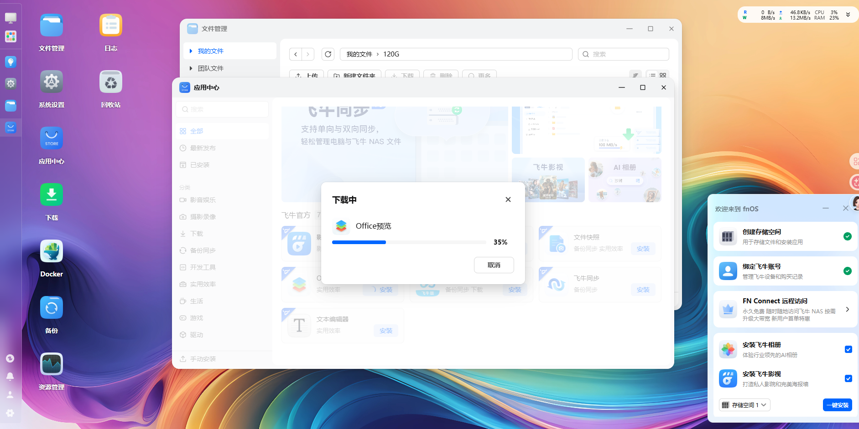The width and height of the screenshot is (859, 429).
Task: Click the Office预览 download progress bar
Action: [409, 242]
